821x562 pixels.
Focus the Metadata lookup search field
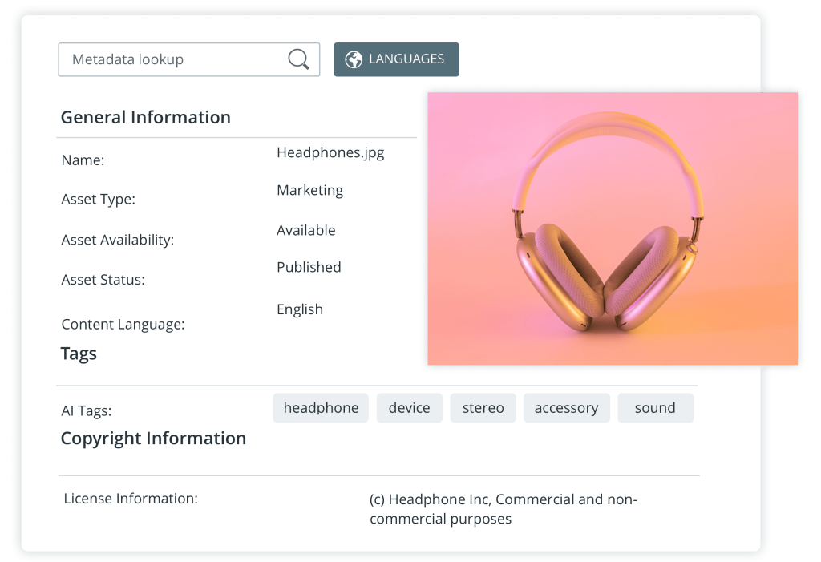click(x=172, y=59)
